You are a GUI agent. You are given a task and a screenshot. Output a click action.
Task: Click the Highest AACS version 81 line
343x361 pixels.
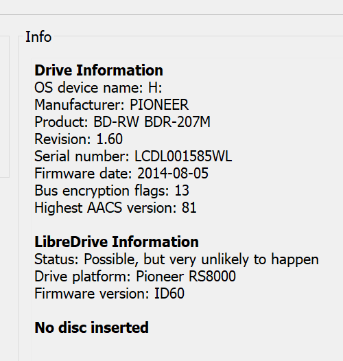click(115, 208)
